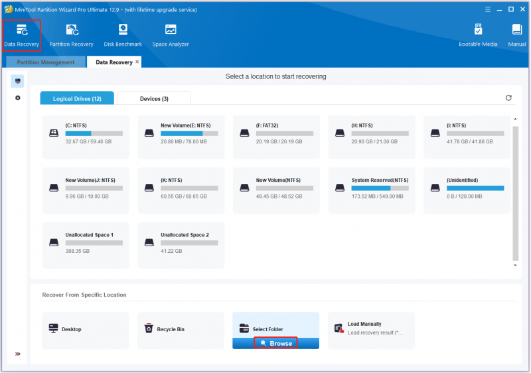The height and width of the screenshot is (373, 531).
Task: Click the Browse button
Action: click(275, 343)
